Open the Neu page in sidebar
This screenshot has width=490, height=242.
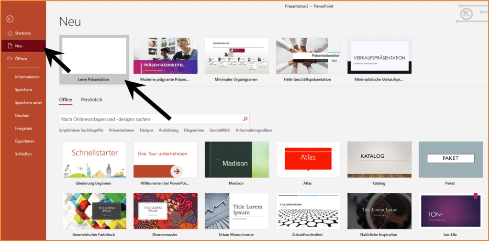click(x=19, y=46)
